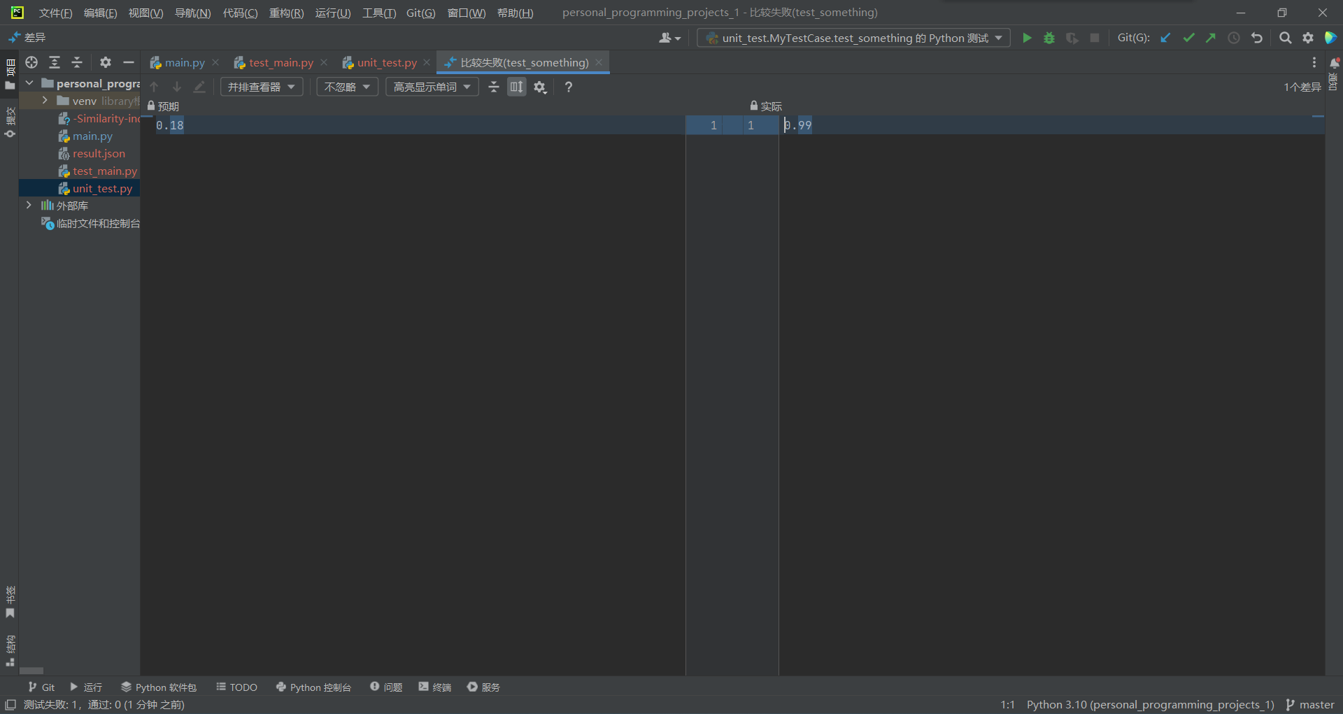The width and height of the screenshot is (1343, 714).
Task: Open IDE settings gear in the top toolbar
Action: [x=1308, y=38]
